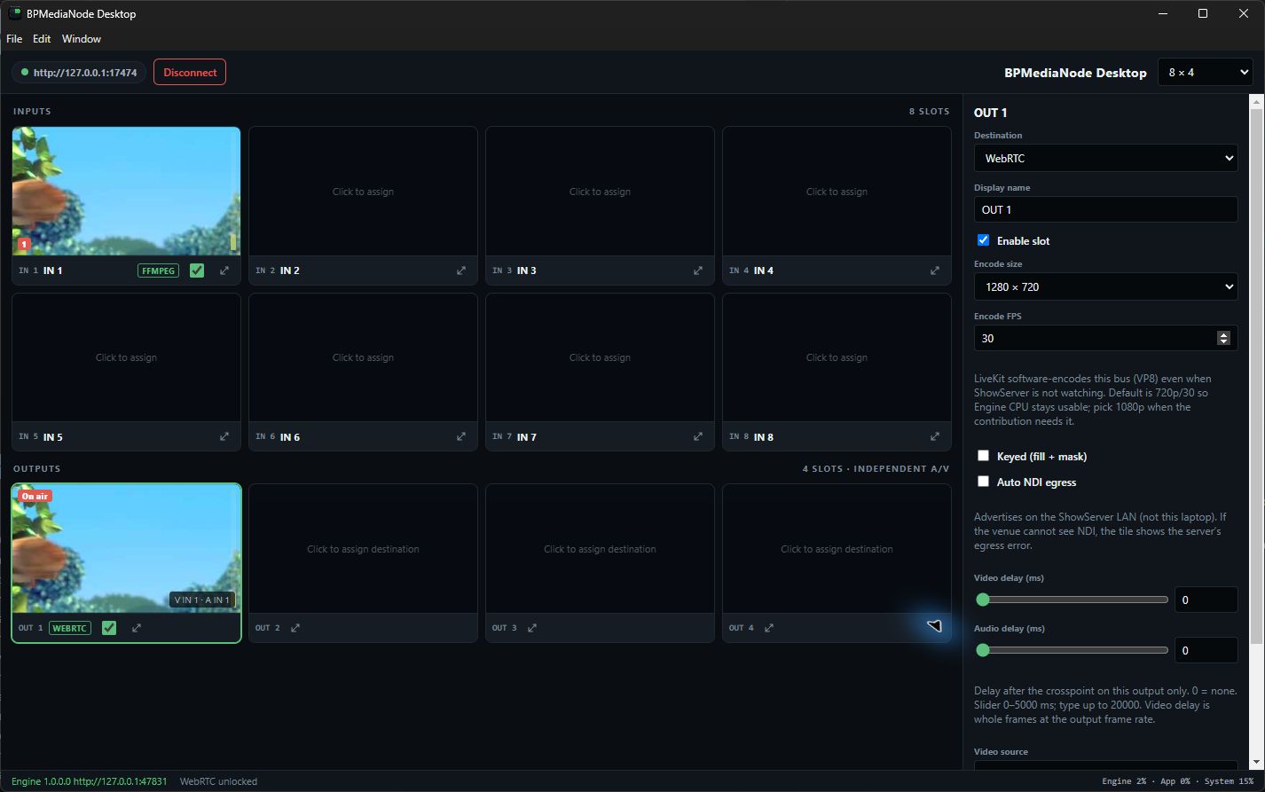Expand the IN 6 tile pop-out icon
Viewport: 1265px width, 792px height.
click(461, 436)
